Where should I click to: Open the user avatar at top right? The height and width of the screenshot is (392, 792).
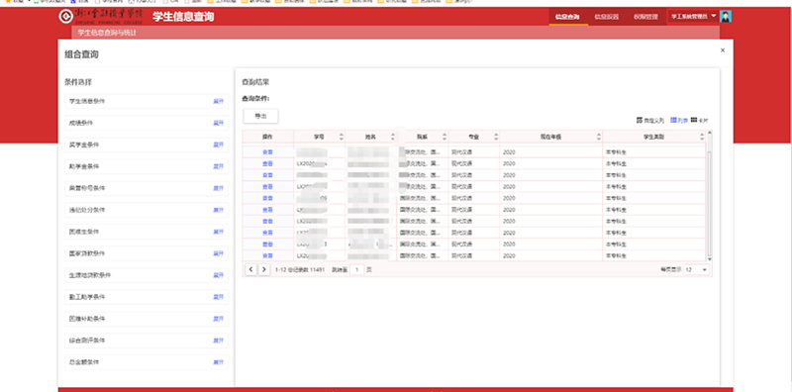(726, 17)
